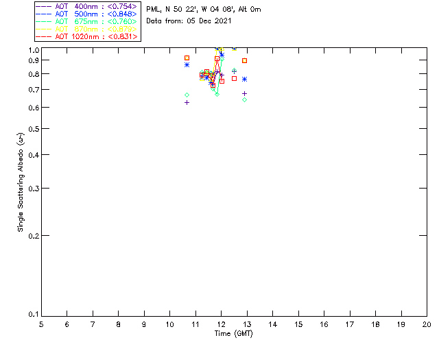Click the hour 7 x-axis label

coord(93,324)
